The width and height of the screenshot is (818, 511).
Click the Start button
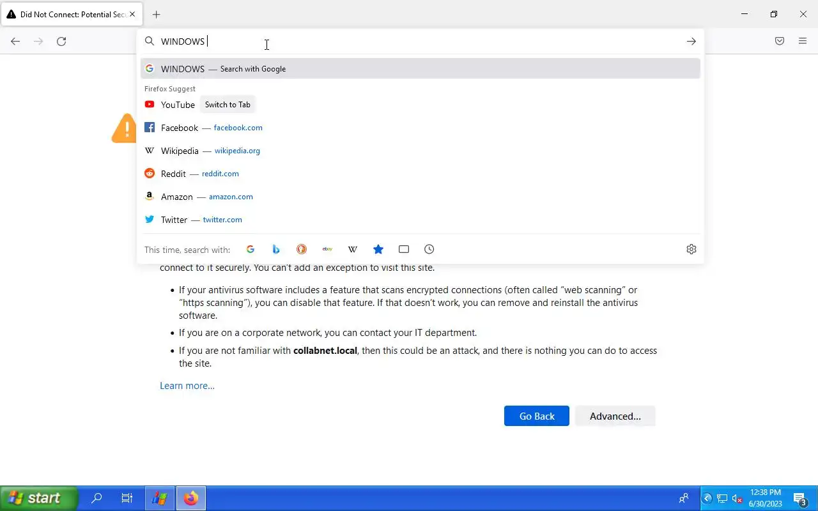[38, 498]
